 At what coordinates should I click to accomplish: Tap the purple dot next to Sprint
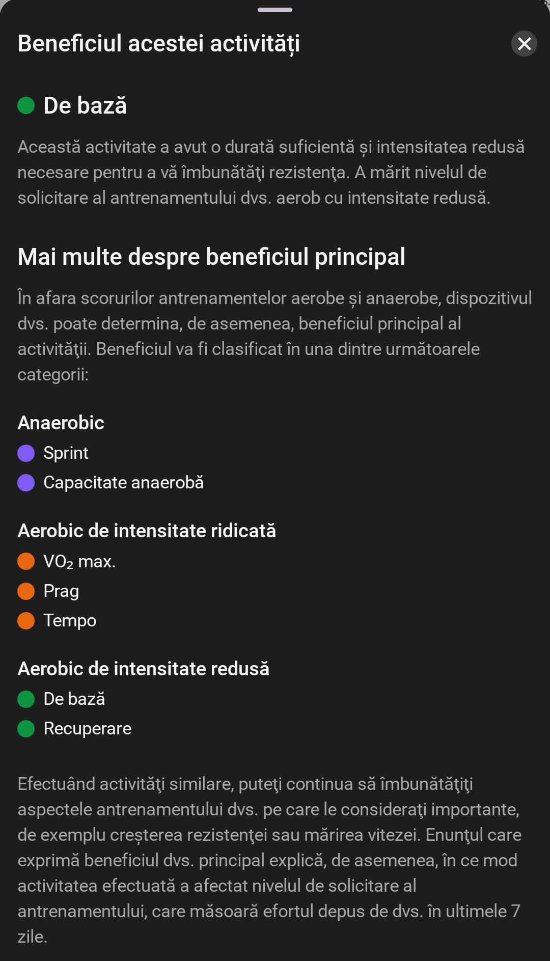pyautogui.click(x=26, y=453)
